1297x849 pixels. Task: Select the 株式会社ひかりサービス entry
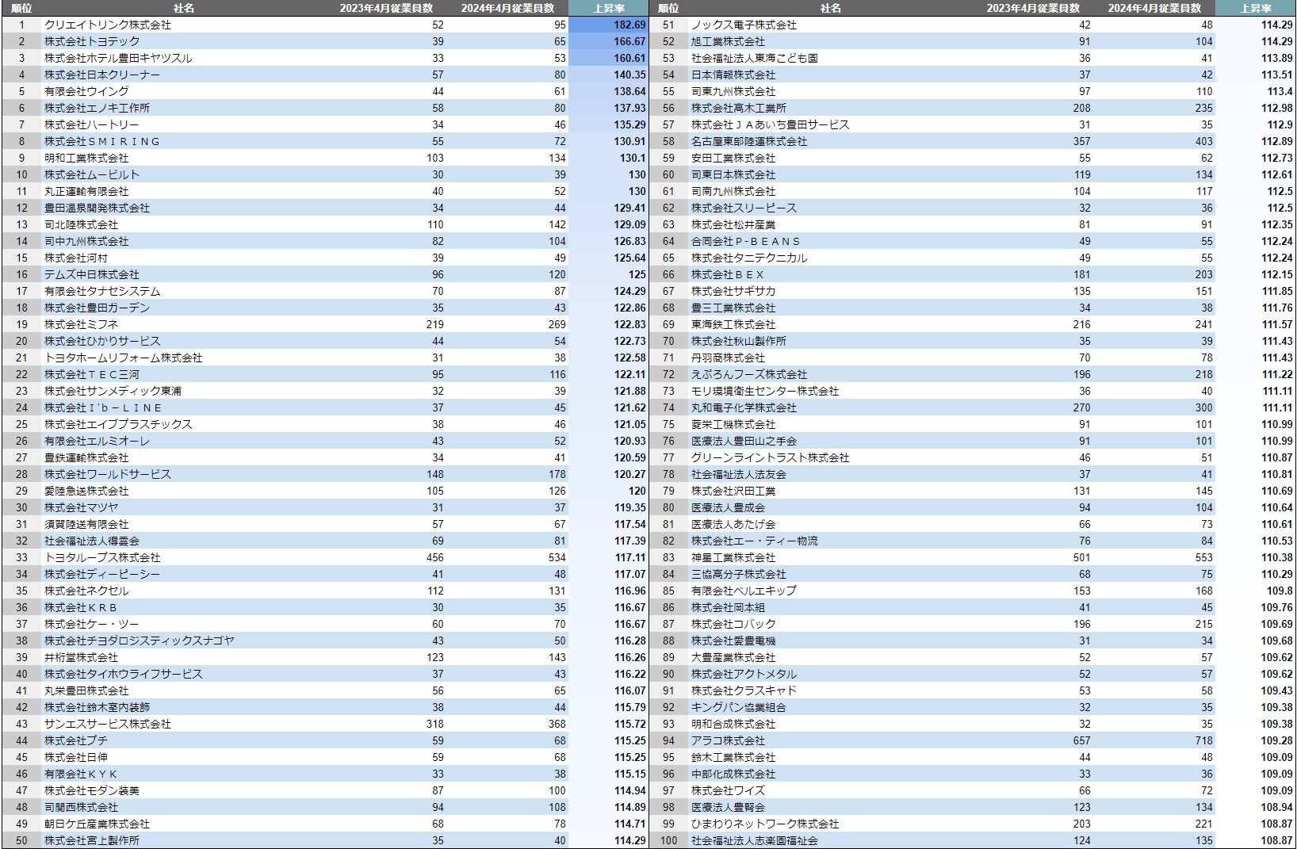102,341
